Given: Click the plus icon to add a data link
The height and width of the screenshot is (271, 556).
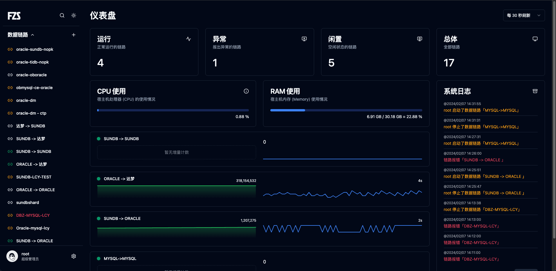Looking at the screenshot, I should pos(73,35).
